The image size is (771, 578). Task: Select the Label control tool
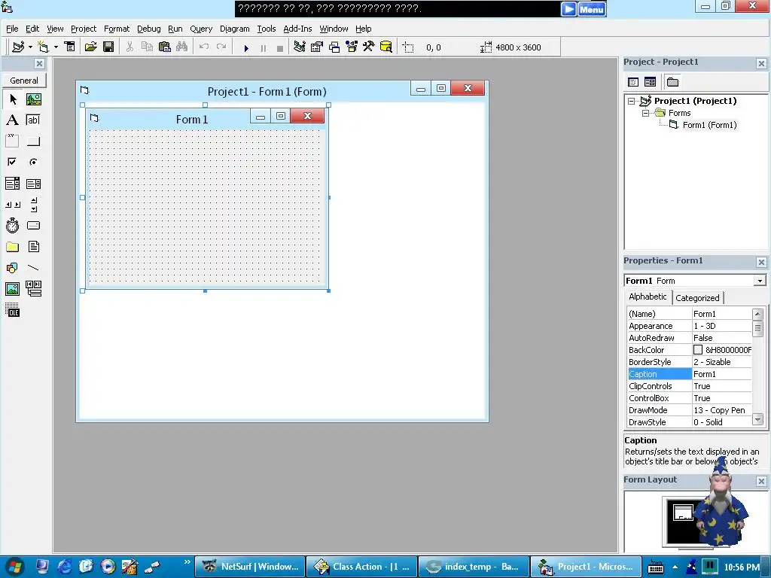tap(13, 120)
